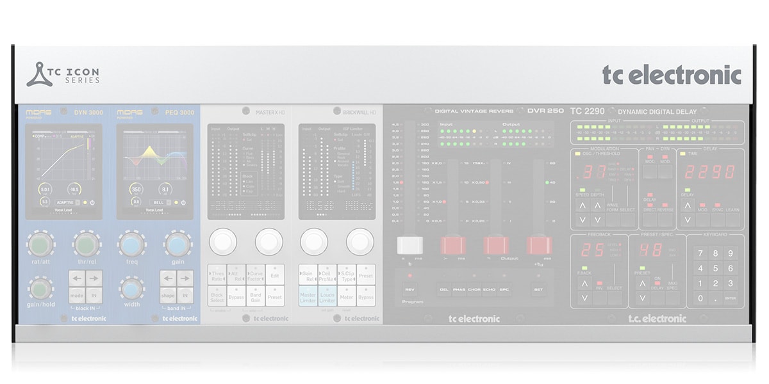Viewport: 769px width, 384px height.
Task: Select the ECHO program on DVR 250
Action: pyautogui.click(x=490, y=289)
